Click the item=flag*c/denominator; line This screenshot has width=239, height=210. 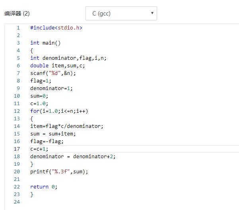67,126
